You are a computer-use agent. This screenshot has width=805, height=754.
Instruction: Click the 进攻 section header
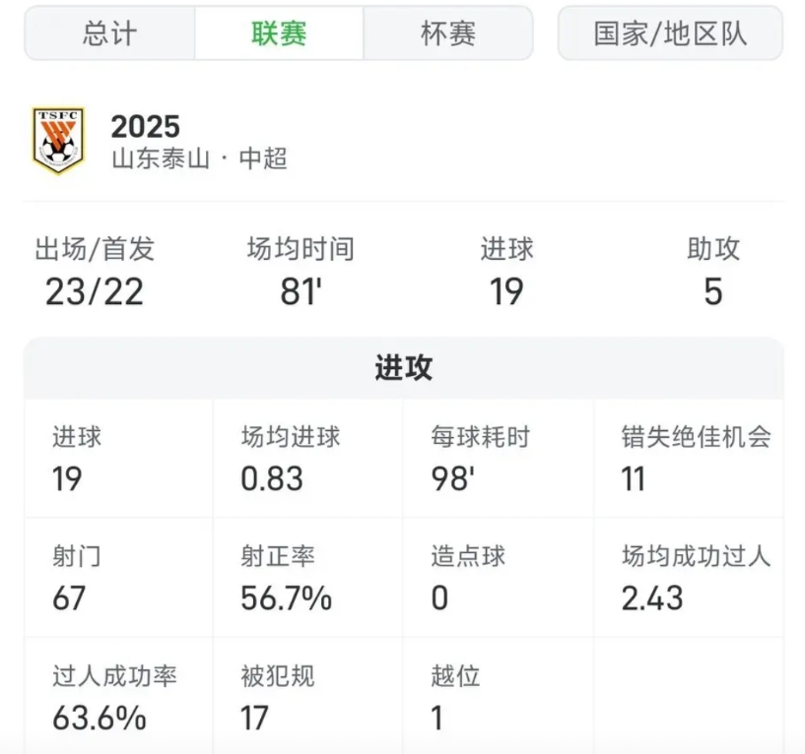point(403,368)
